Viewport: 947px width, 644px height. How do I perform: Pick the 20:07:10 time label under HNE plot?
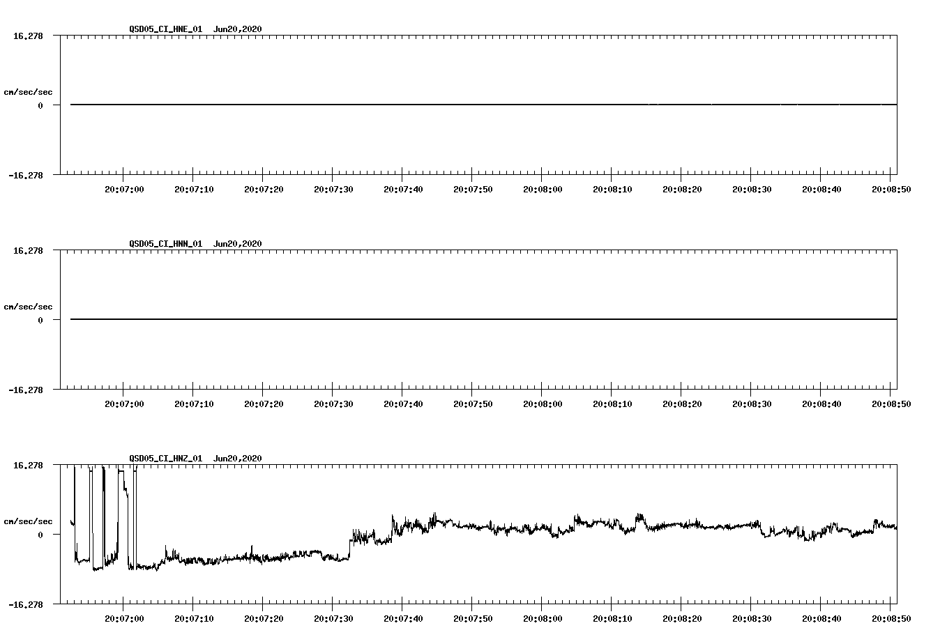[194, 190]
